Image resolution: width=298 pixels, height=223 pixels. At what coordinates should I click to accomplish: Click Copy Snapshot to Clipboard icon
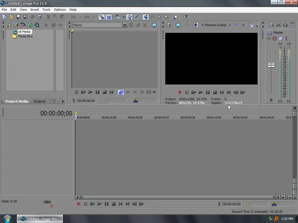tap(251, 25)
